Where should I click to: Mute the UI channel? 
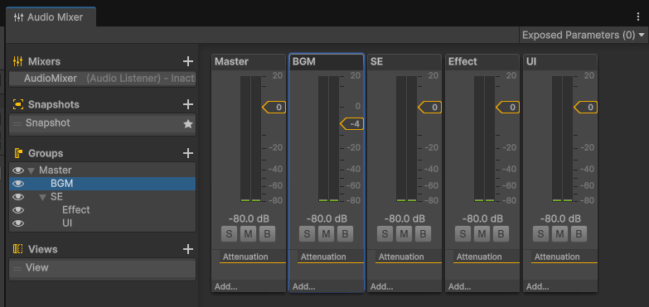point(559,234)
